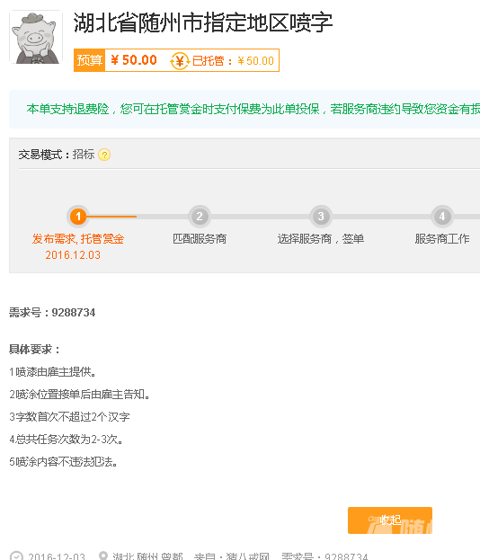Click the 具体要求： heading

pyautogui.click(x=35, y=350)
